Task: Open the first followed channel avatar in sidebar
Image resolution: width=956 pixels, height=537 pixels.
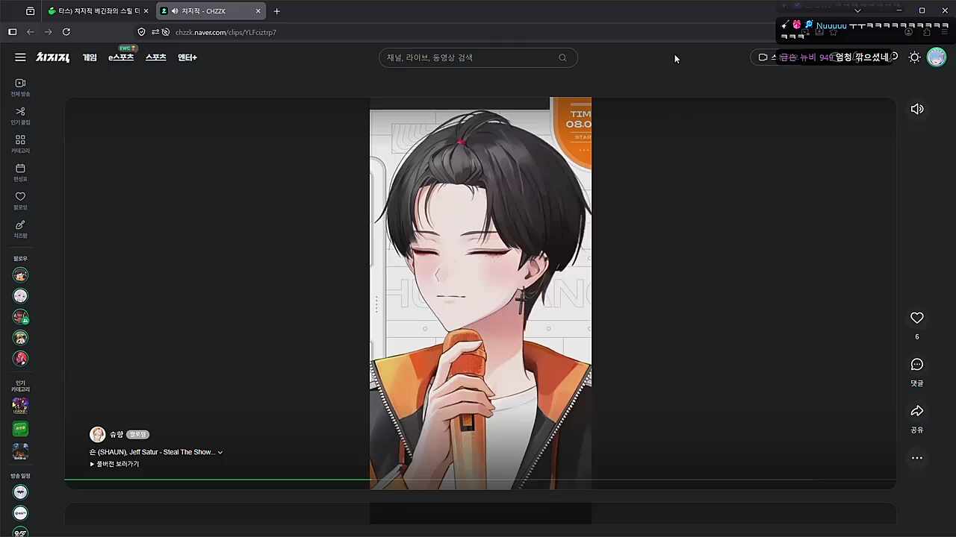Action: coord(20,275)
